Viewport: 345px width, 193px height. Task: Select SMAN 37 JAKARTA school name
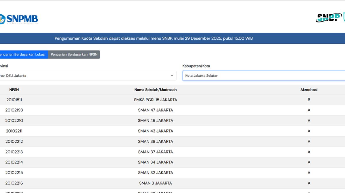(156, 152)
